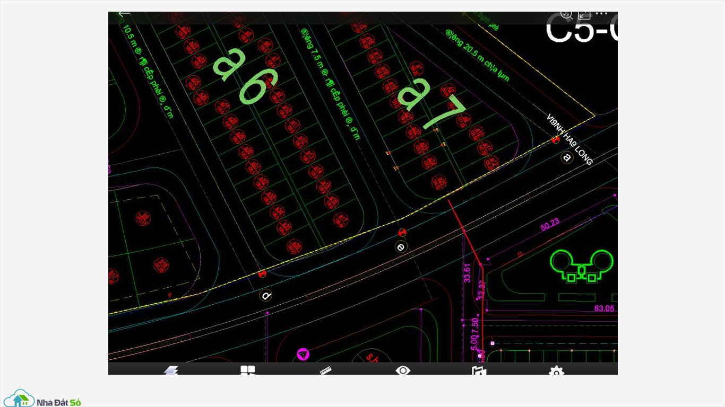Click the 50.23 dimension label
The image size is (725, 407).
(x=550, y=224)
